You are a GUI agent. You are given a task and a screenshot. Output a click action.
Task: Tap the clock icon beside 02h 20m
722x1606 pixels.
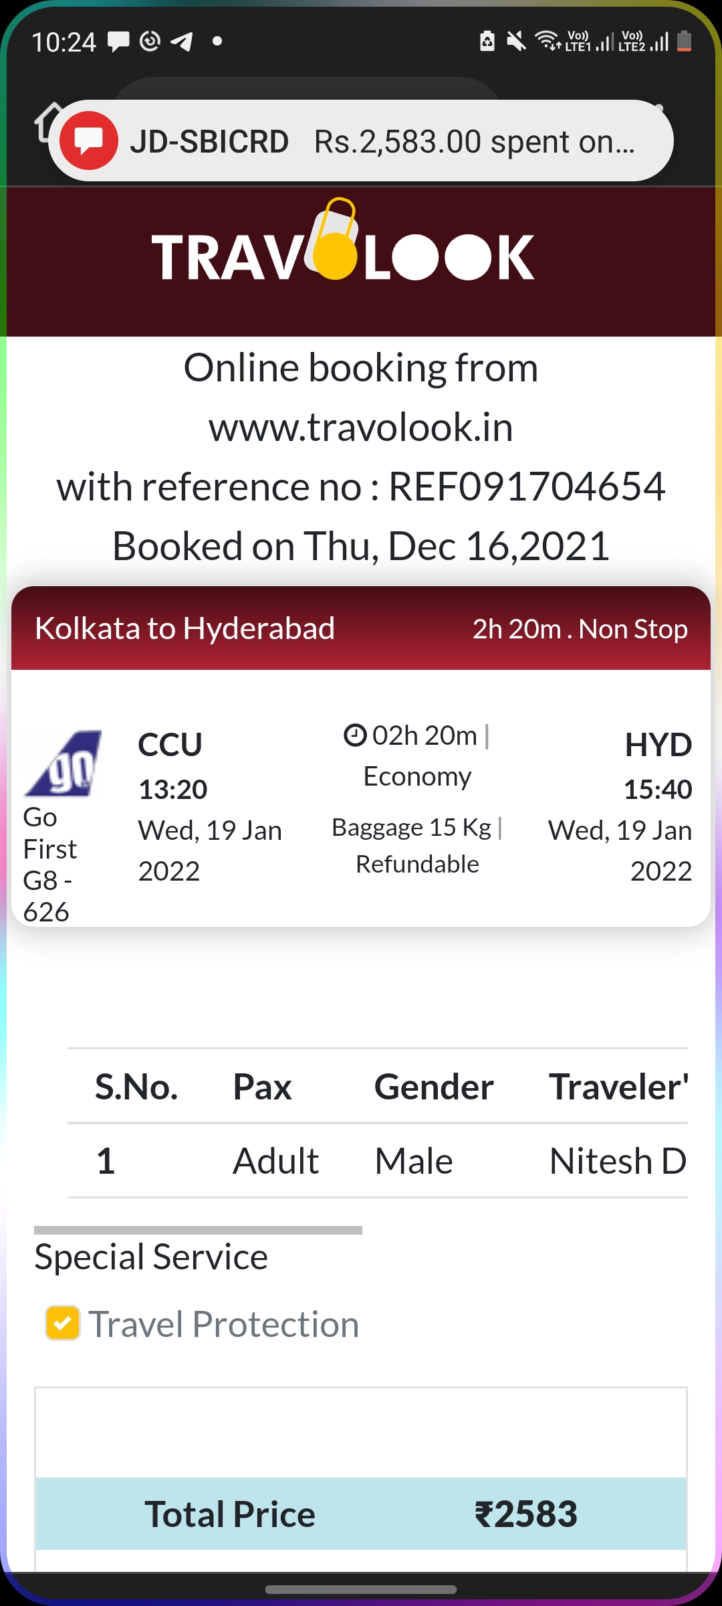tap(355, 735)
